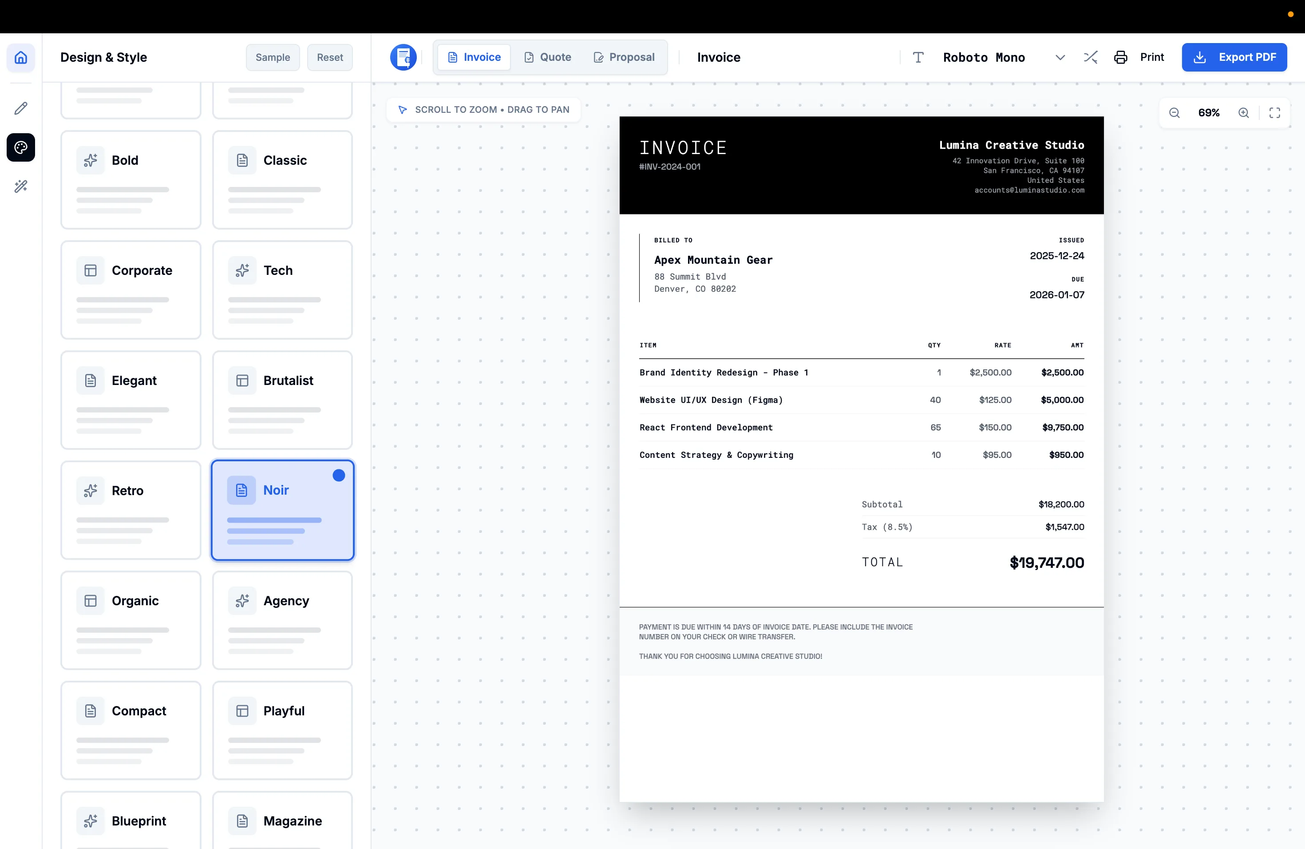1305x849 pixels.
Task: Zoom out the preview canvas
Action: [1174, 112]
